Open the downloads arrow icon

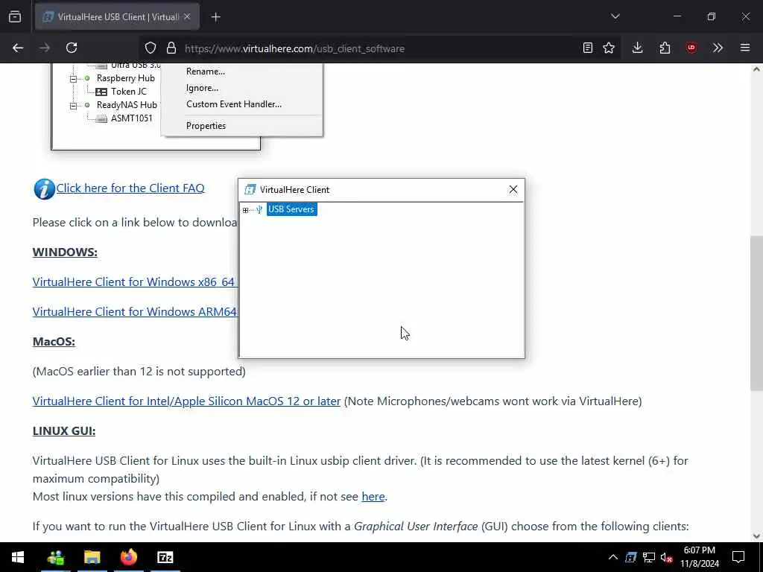638,48
